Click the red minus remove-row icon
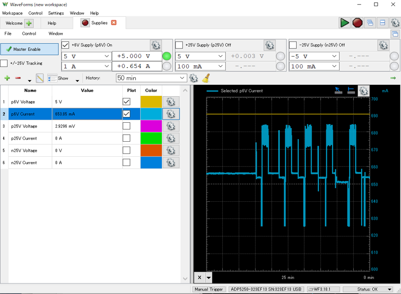401x294 pixels. 18,78
